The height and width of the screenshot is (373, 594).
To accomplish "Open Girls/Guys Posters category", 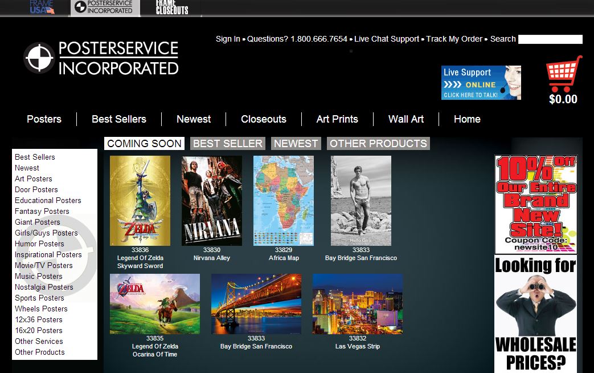I will (46, 233).
